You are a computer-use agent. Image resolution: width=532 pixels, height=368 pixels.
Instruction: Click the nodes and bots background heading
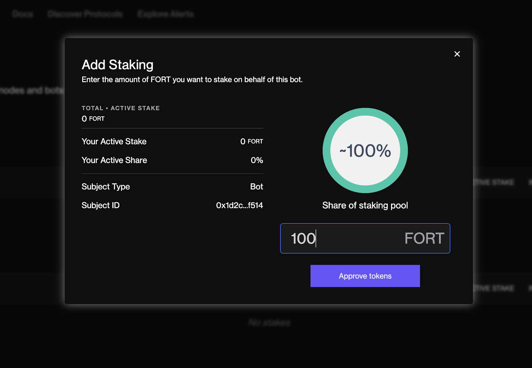32,90
